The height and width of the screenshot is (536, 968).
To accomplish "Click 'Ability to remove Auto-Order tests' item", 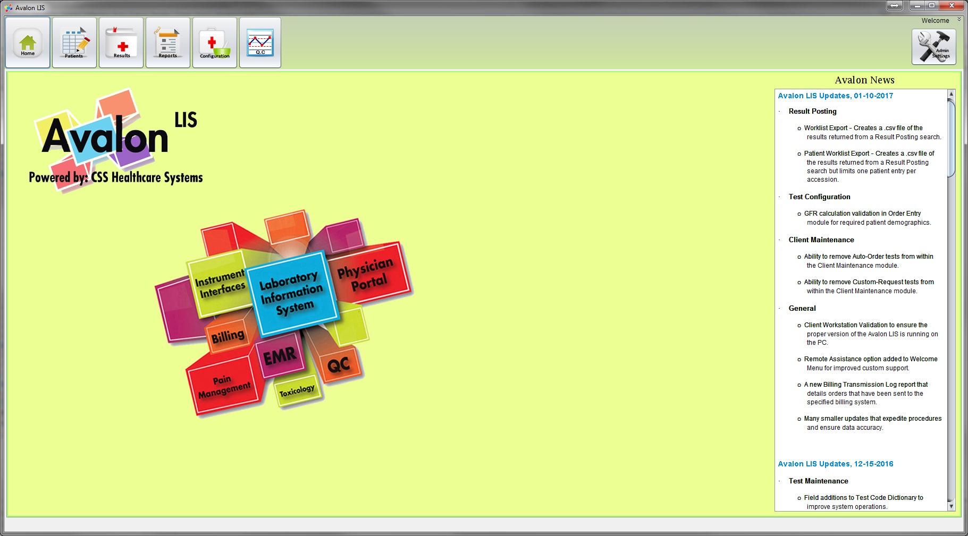I will tap(865, 261).
